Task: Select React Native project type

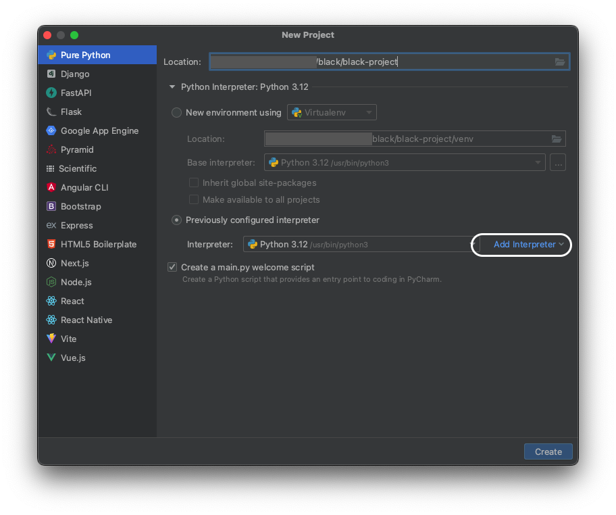Action: (x=97, y=320)
